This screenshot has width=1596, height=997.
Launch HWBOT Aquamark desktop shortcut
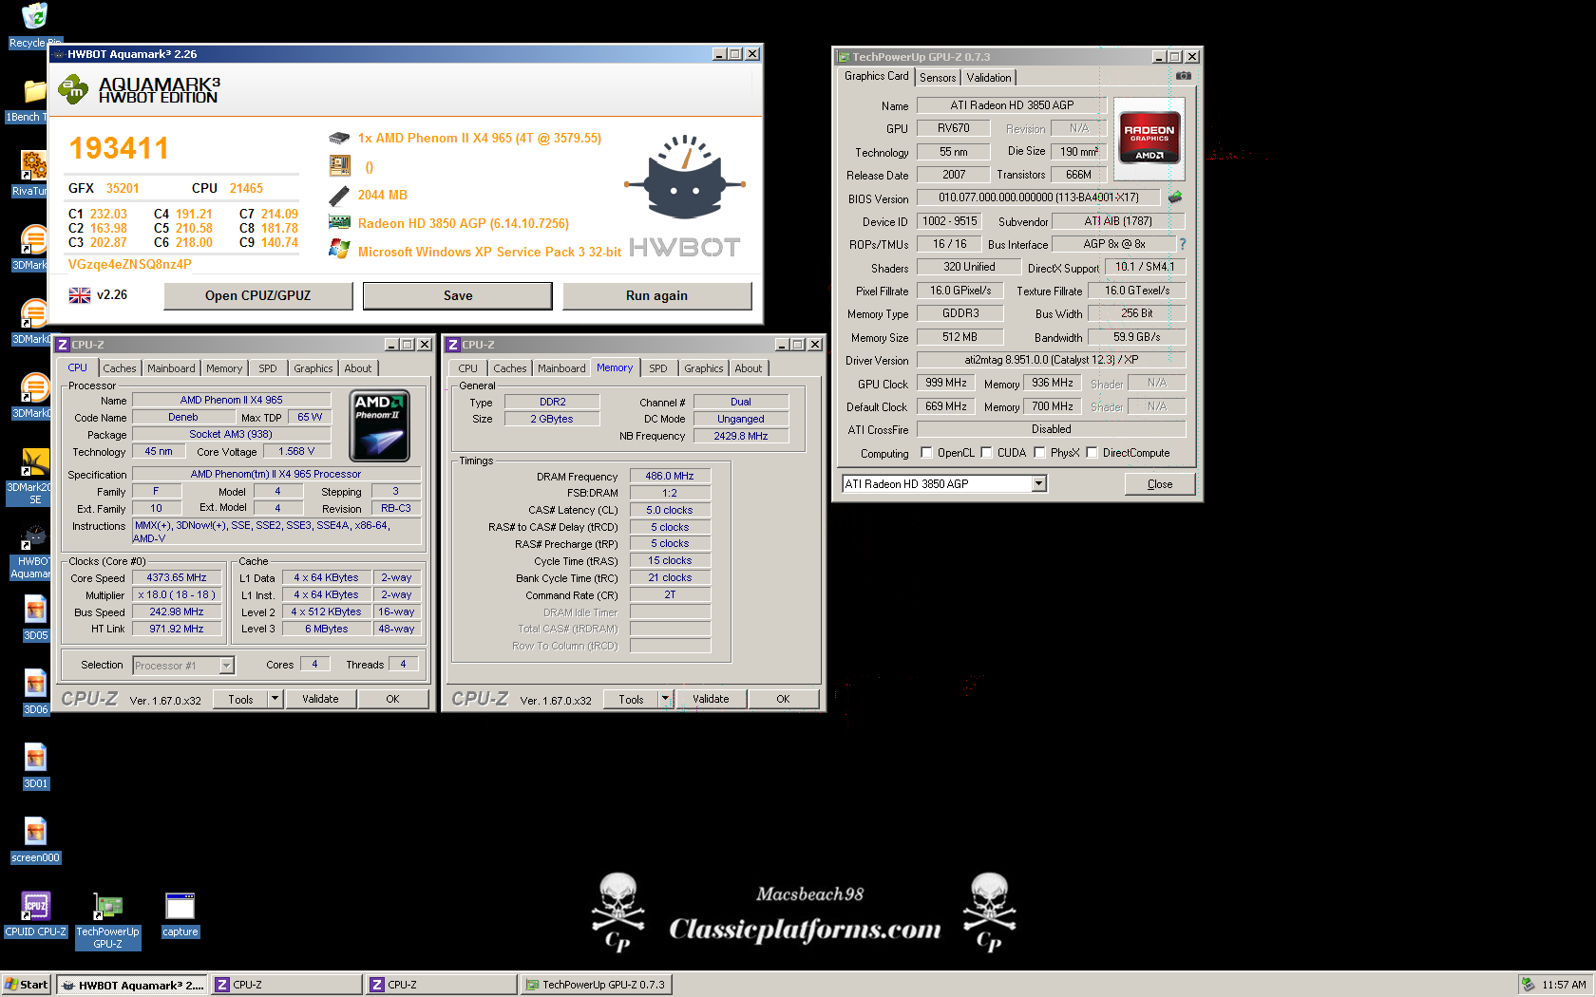(x=34, y=537)
